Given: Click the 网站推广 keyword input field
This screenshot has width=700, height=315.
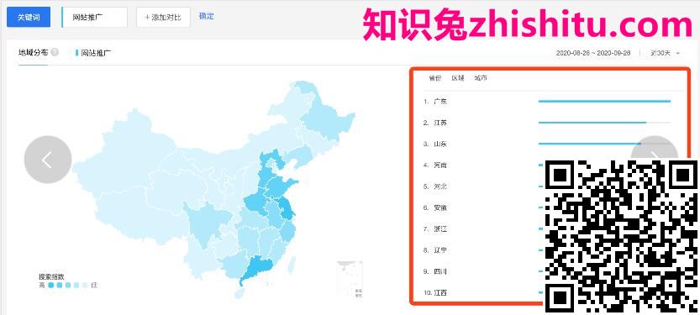Looking at the screenshot, I should [94, 18].
